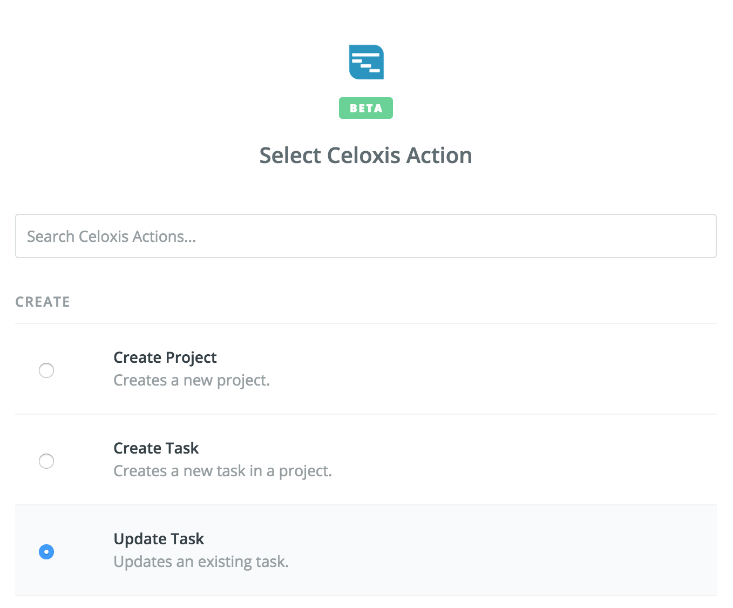Viewport: 733px width, 608px height.
Task: Click the Create Task row's empty right side
Action: click(540, 460)
